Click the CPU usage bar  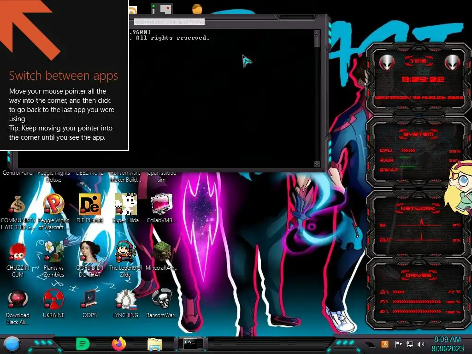click(408, 150)
